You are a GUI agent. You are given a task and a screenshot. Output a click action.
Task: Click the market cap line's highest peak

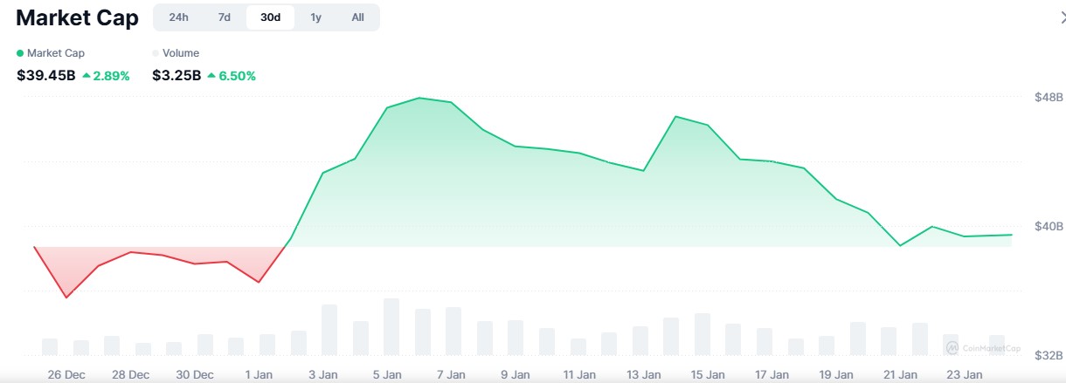pos(420,98)
